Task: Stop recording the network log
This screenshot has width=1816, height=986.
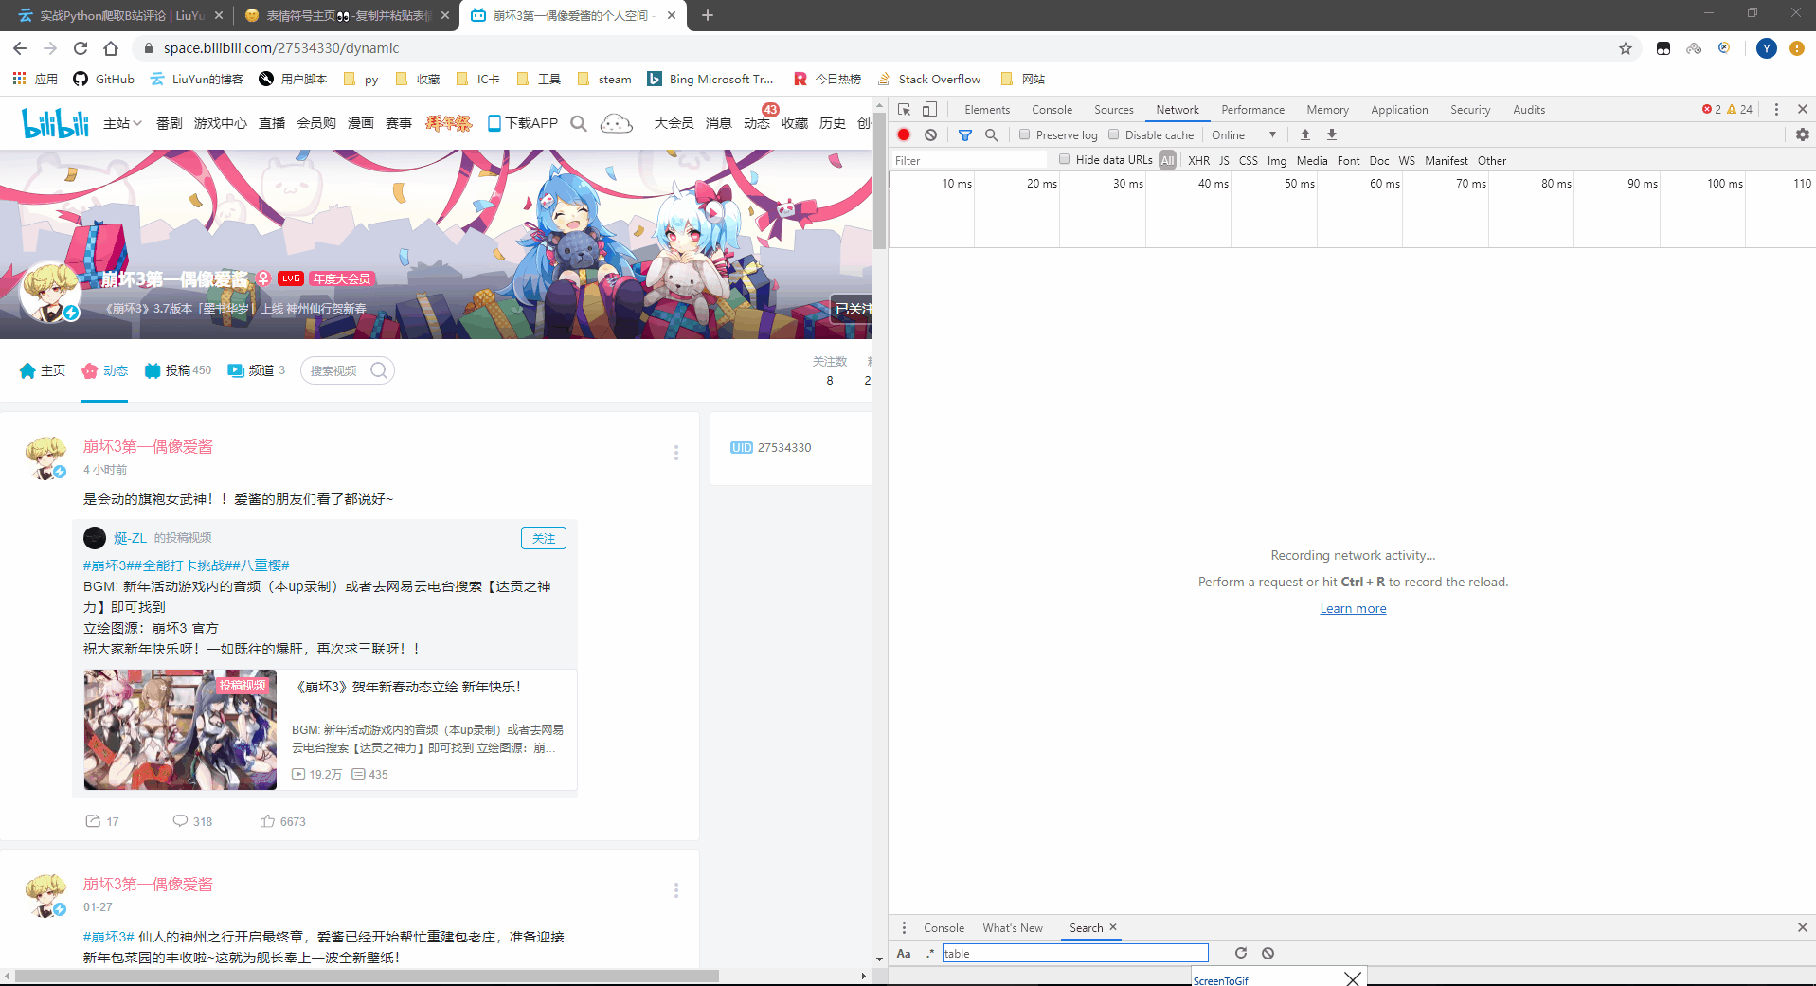Action: pos(904,135)
